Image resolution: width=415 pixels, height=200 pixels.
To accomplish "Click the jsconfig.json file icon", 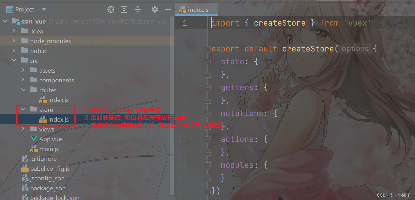I will [25, 178].
